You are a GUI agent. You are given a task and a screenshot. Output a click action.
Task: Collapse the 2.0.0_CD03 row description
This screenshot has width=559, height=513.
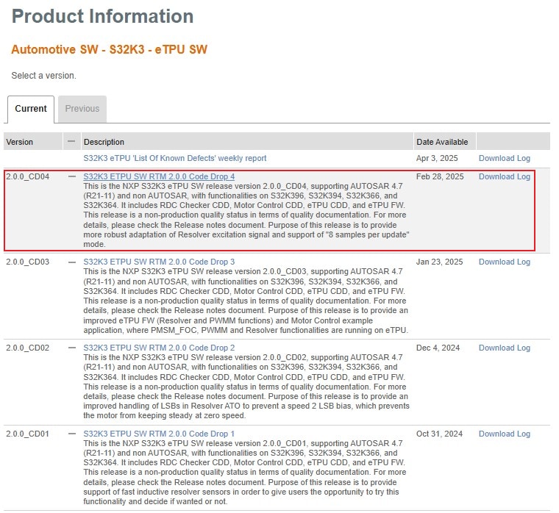click(71, 262)
